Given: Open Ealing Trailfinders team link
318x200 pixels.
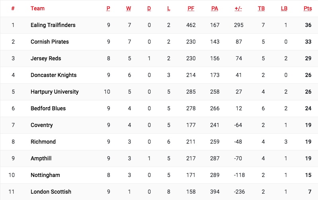Looking at the screenshot, I should [x=53, y=25].
